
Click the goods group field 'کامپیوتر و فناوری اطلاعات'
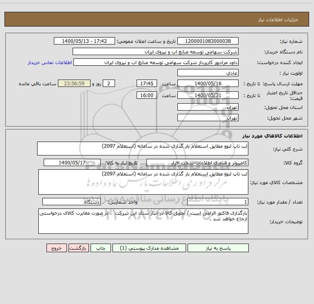click(197, 162)
